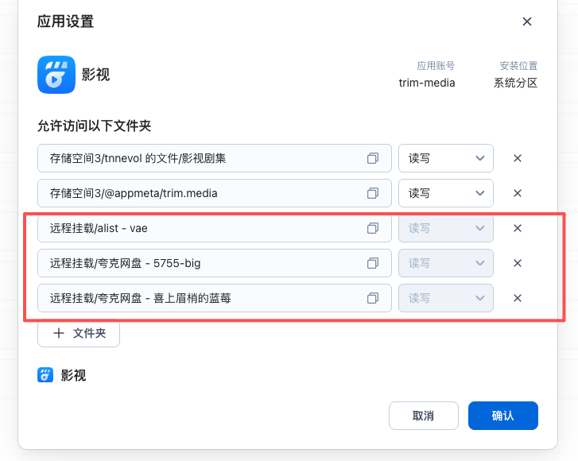
Task: Add a new 文件夹 entry
Action: [x=79, y=334]
